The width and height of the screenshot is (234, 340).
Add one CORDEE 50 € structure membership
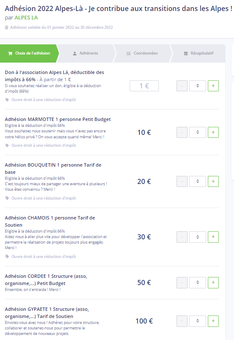213,282
